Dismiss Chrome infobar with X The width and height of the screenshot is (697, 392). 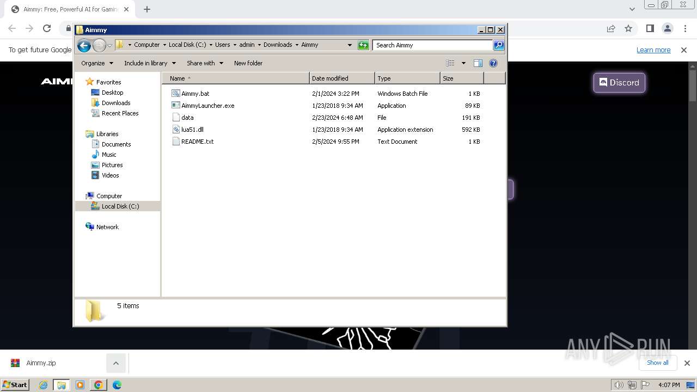click(684, 50)
